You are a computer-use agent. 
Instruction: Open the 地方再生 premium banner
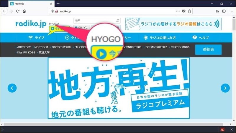click(x=119, y=88)
